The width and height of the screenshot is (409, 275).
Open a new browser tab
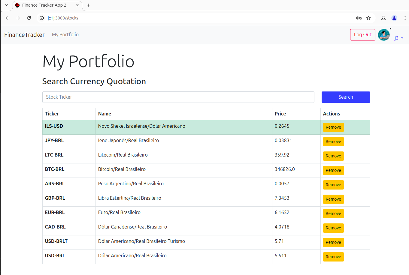pos(88,5)
